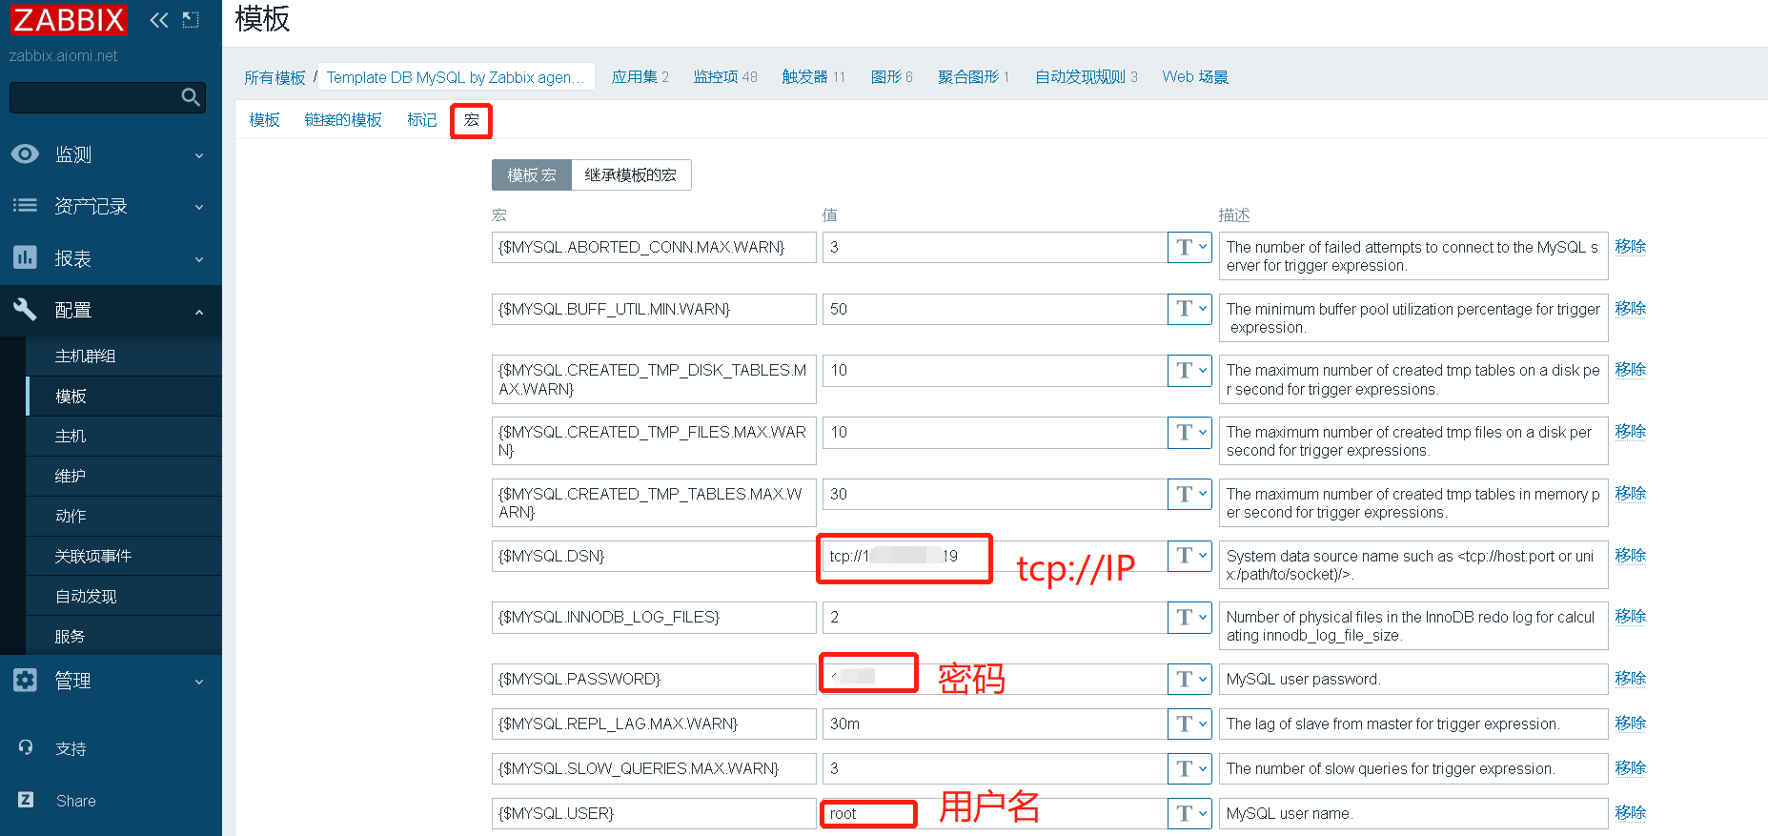This screenshot has width=1768, height=836.
Task: Open value type dropdown for CREATED_TMP_DISK_TABLES macro
Action: 1189,370
